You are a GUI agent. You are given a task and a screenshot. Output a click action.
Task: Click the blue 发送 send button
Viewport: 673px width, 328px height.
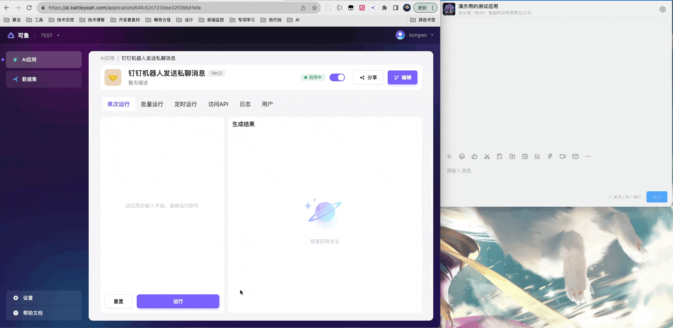(x=657, y=197)
